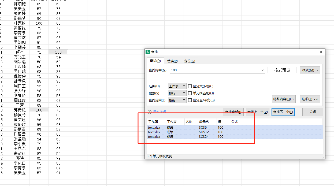This screenshot has width=334, height=186.
Task: Select the cell with name 舒绿珮
Action: pyautogui.click(x=20, y=81)
